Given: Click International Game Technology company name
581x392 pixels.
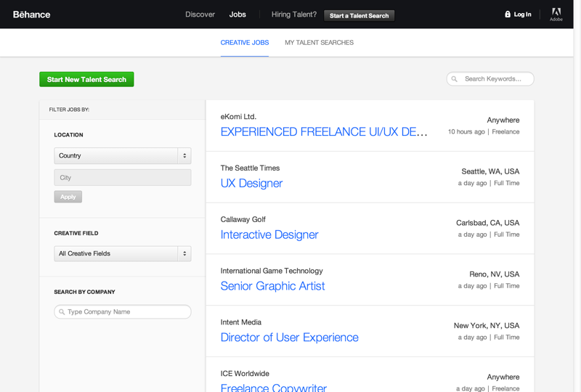Looking at the screenshot, I should (272, 271).
